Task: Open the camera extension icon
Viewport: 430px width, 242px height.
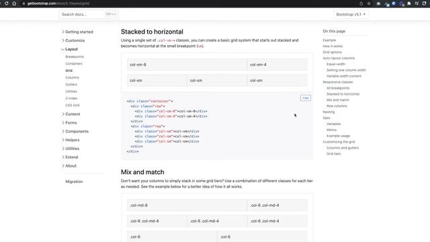Action: click(378, 3)
